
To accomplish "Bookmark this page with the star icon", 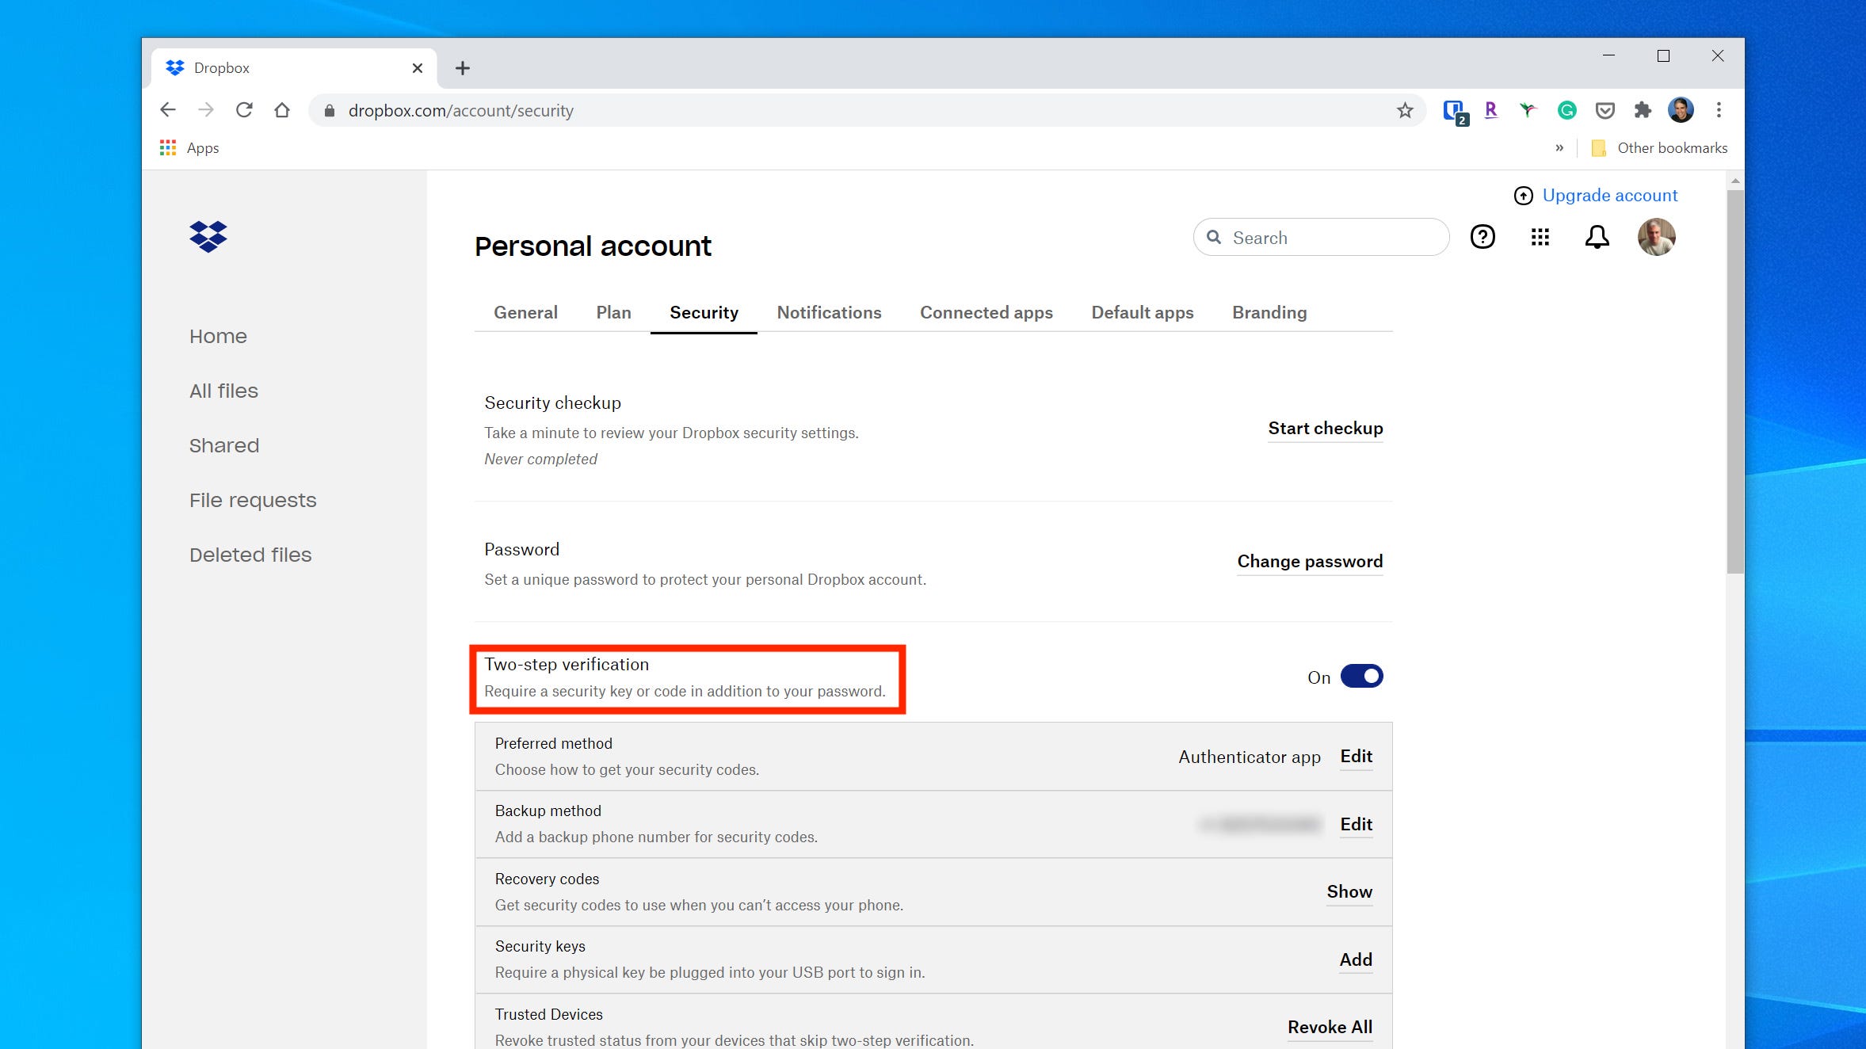I will (x=1405, y=110).
